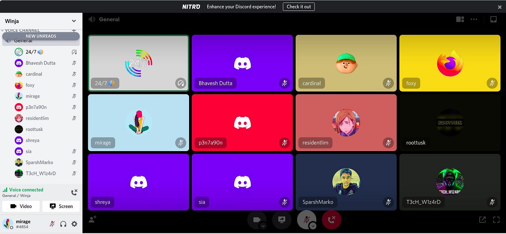Click muted mic icon on cardinal tile

pos(388,83)
